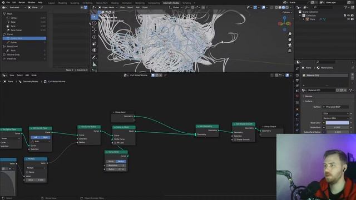
Task: Select the Cursor tool in viewport toolbar
Action: click(x=95, y=23)
